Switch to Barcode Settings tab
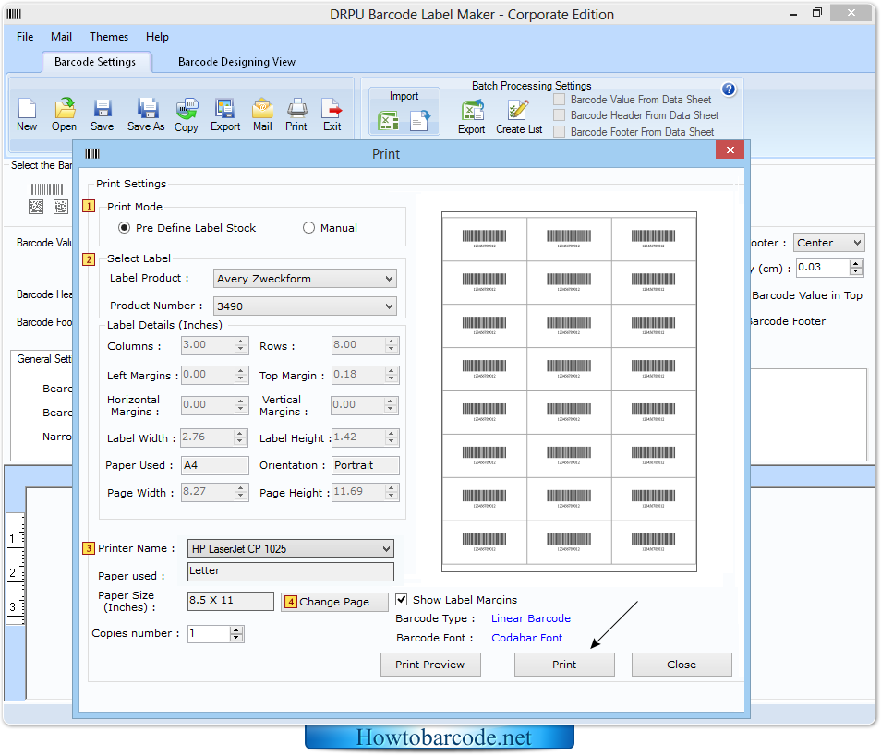Image resolution: width=881 pixels, height=755 pixels. (x=95, y=62)
